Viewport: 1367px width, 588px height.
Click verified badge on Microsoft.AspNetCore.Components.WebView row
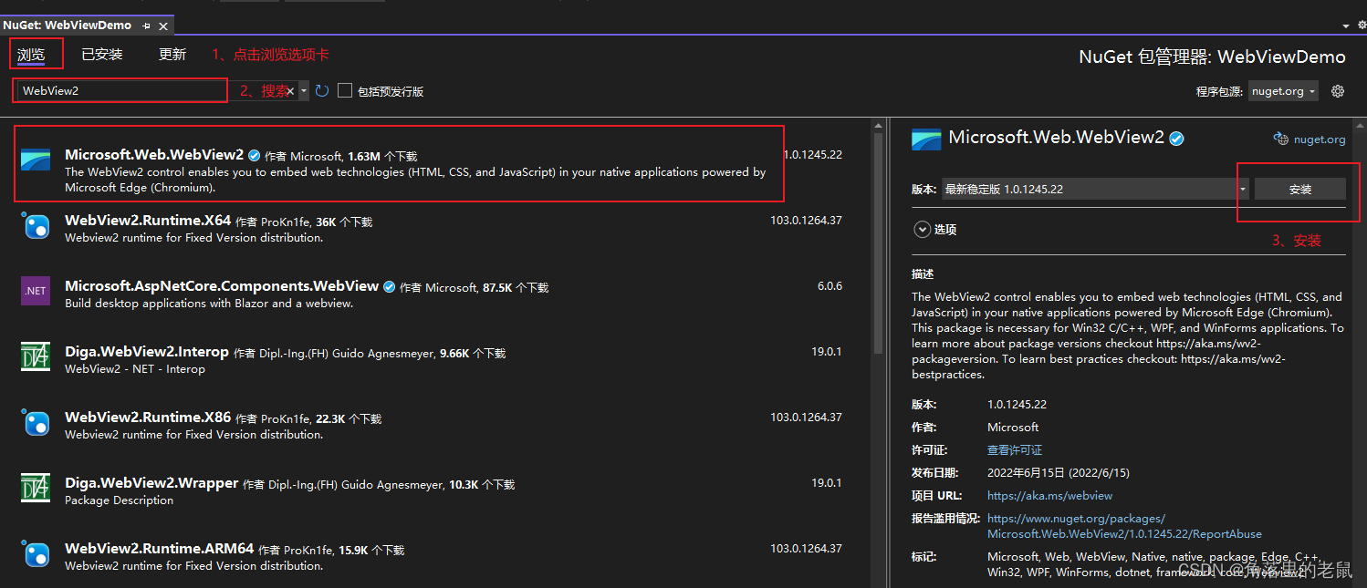[x=390, y=286]
